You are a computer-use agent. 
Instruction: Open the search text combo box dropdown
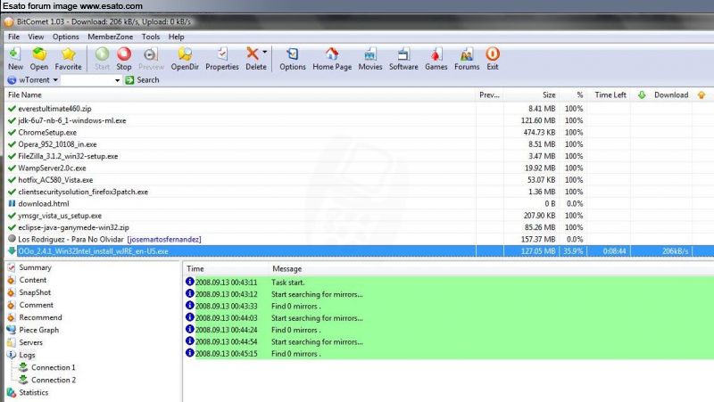tap(116, 80)
